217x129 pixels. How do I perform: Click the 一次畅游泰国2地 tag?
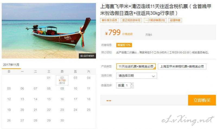[x=155, y=20]
